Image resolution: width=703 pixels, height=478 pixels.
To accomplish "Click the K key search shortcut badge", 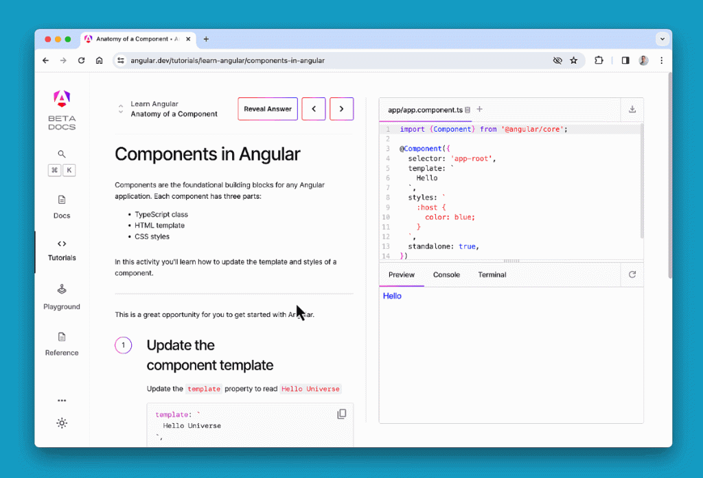I will click(x=69, y=170).
